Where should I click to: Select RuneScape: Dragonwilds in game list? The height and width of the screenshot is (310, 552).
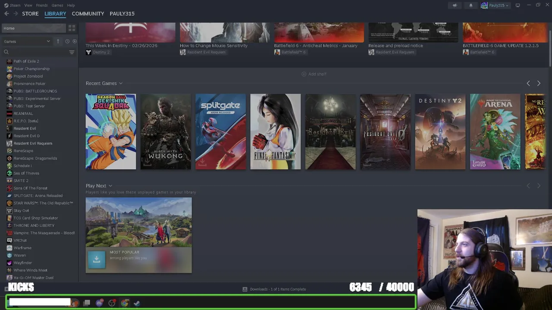pyautogui.click(x=35, y=158)
